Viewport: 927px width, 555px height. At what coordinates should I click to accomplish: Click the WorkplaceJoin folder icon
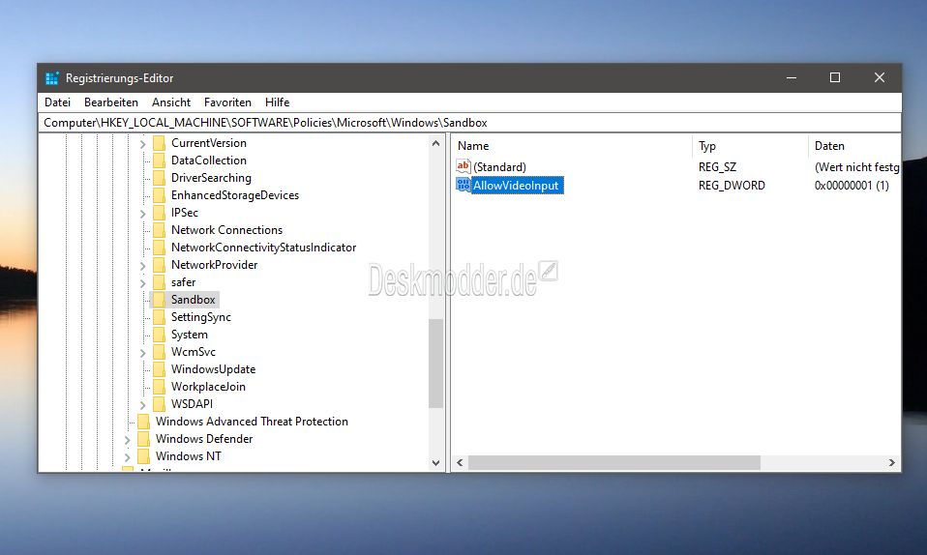point(159,387)
